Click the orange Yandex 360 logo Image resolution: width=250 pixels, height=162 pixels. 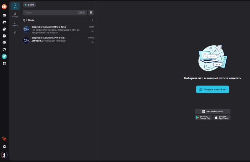point(4,6)
